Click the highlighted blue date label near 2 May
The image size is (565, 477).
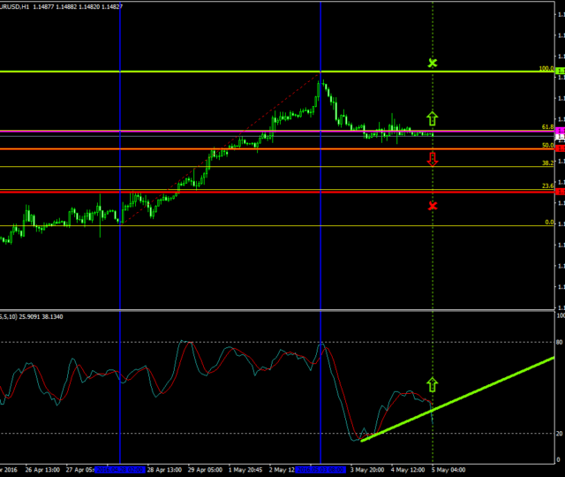point(320,469)
